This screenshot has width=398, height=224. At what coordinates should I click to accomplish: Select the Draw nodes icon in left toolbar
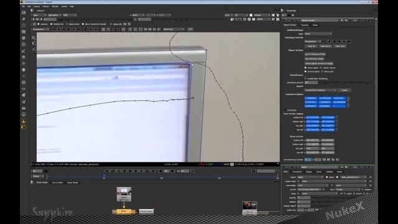(24, 19)
